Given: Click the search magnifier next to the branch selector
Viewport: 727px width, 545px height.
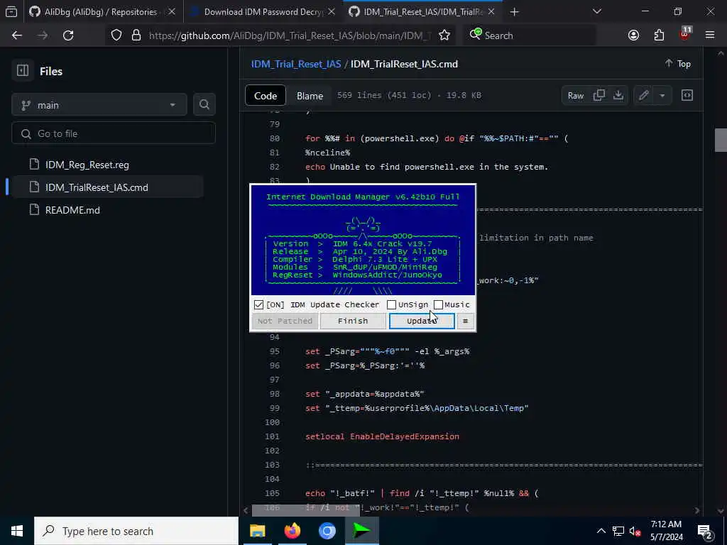Looking at the screenshot, I should [x=204, y=105].
